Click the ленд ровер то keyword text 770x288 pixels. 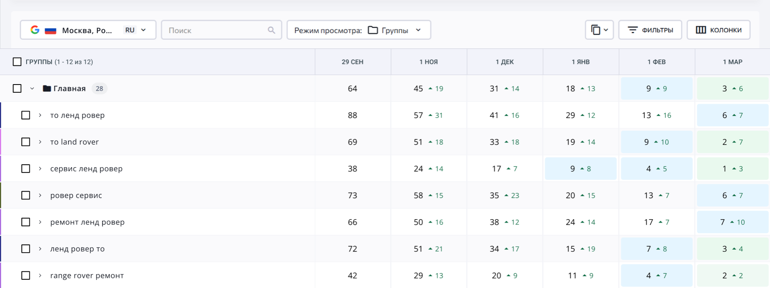click(77, 249)
